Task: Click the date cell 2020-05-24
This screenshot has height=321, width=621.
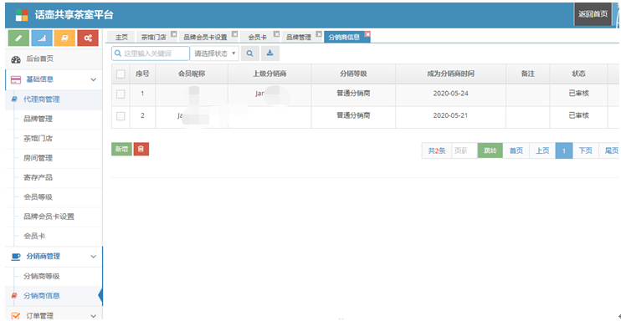Action: 451,94
